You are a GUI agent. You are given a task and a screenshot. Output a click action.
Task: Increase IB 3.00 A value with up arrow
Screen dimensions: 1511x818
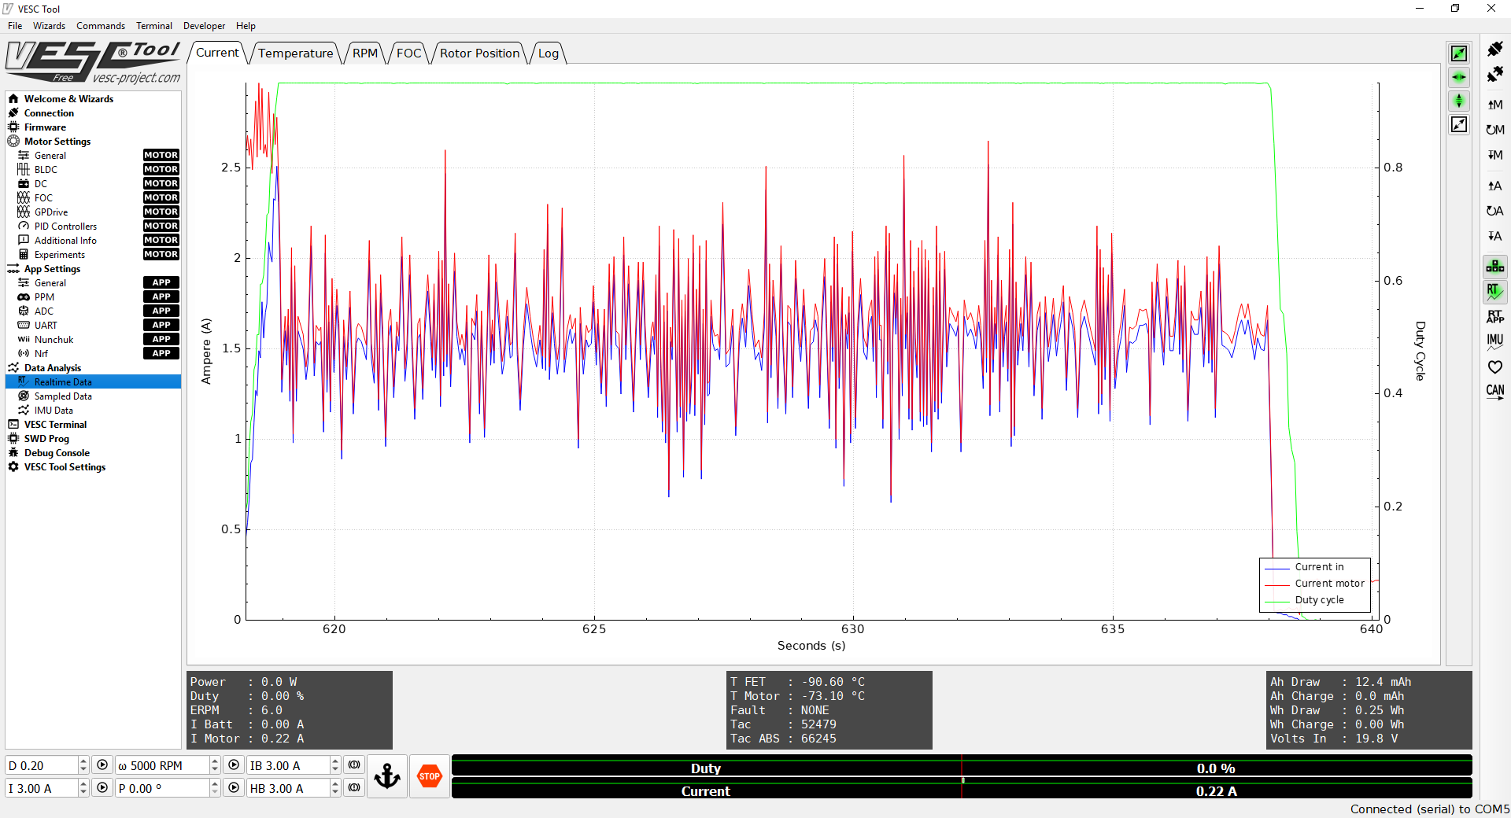click(x=335, y=761)
